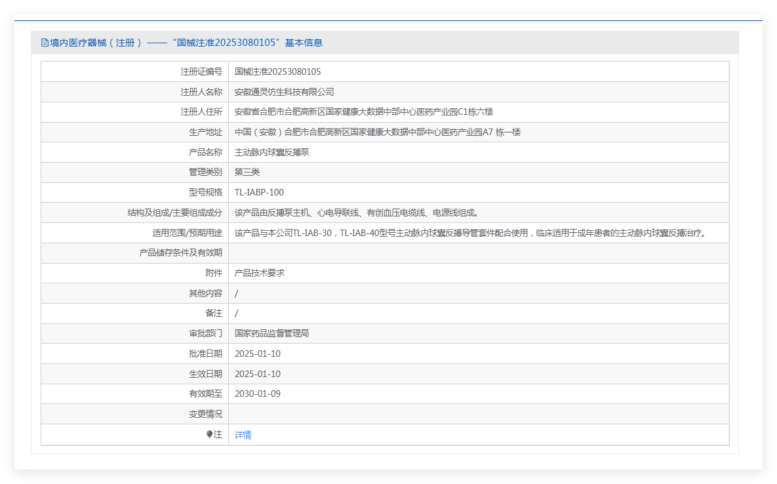Select the header title 境内医疗器械(注册) 基本信息

pyautogui.click(x=186, y=43)
